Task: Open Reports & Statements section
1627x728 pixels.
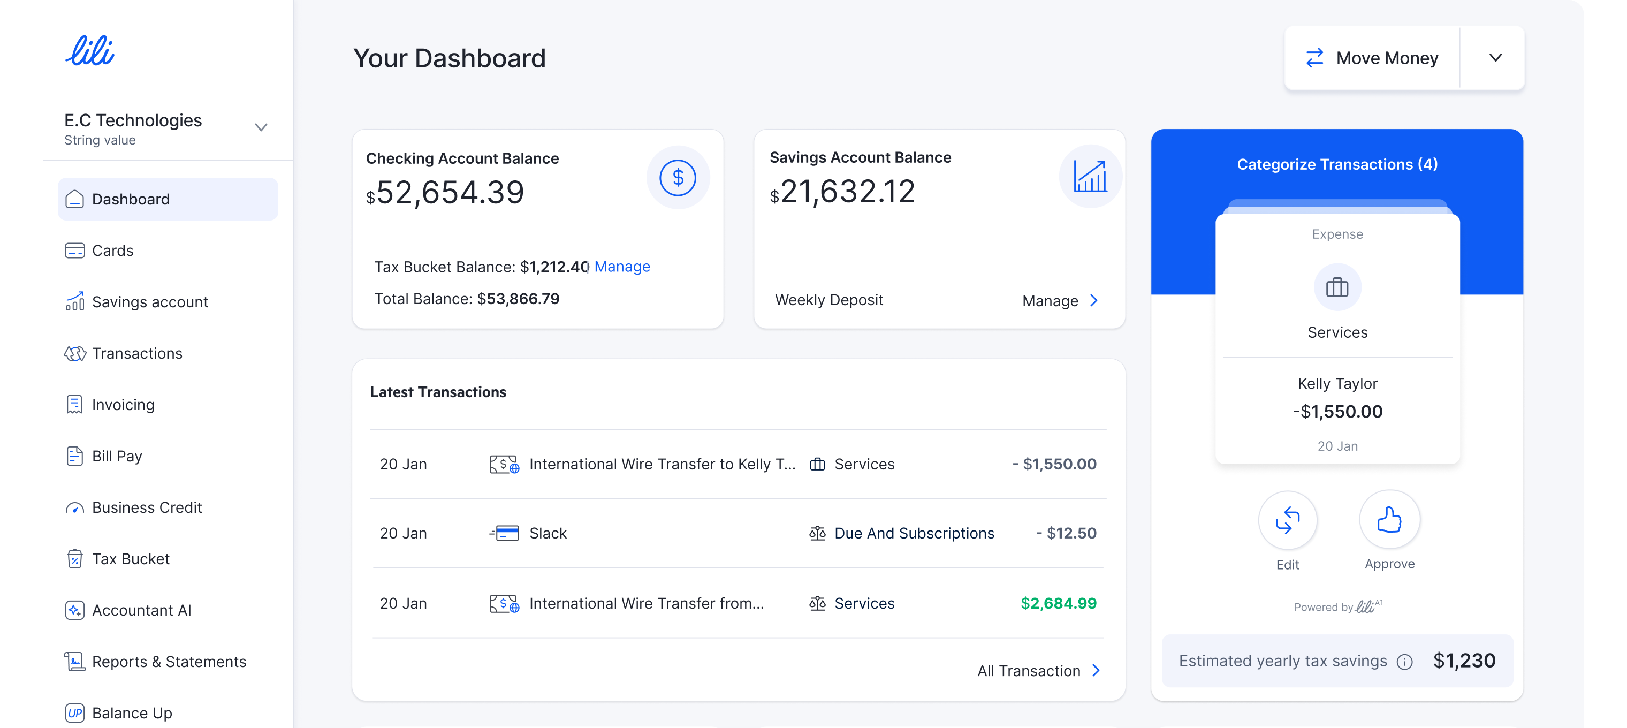Action: 169,662
